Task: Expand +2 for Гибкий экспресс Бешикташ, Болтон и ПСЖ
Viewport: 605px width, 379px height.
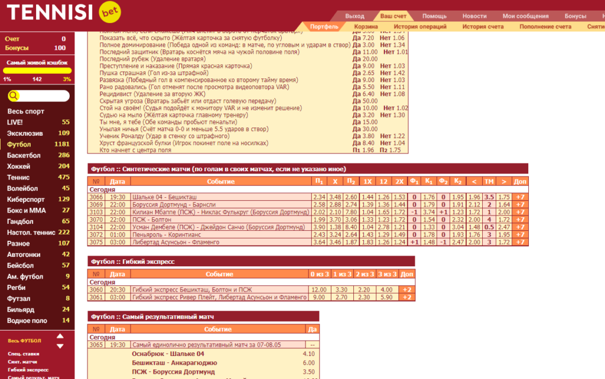Action: (x=406, y=289)
